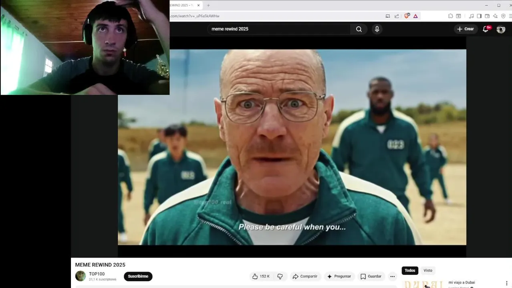Viewport: 512px width, 288px height.
Task: Click the Crear button
Action: click(466, 29)
